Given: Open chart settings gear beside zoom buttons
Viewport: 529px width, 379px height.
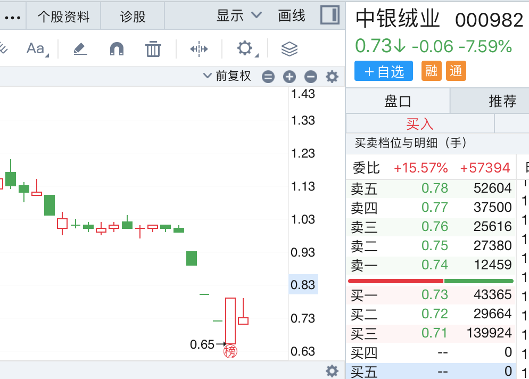Looking at the screenshot, I should click(x=332, y=77).
